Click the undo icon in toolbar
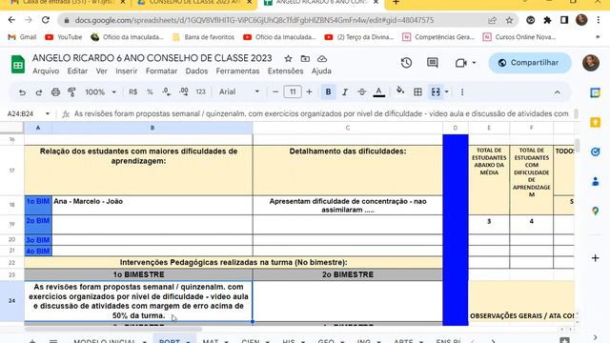610x343 pixels. pos(22,92)
